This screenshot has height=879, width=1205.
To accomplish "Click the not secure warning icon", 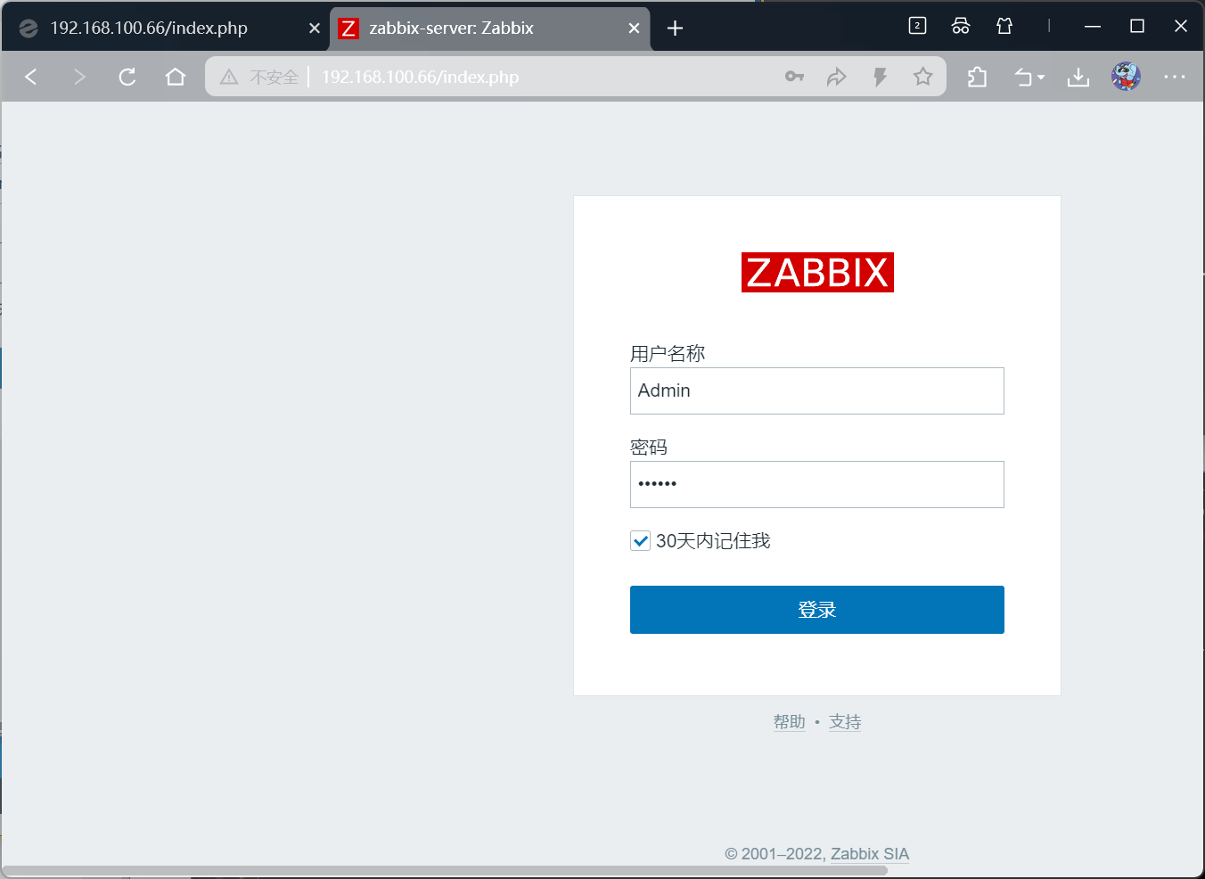I will 229,77.
